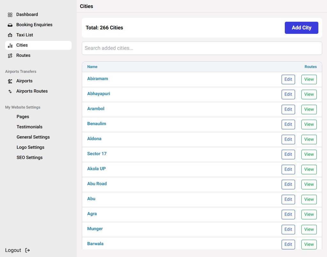Screen dimensions: 327x257
Task: Click the Cities buildings icon
Action: (x=10, y=45)
